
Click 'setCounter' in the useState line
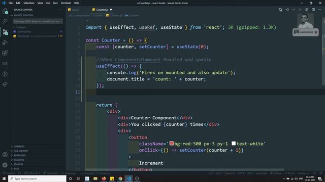click(152, 47)
